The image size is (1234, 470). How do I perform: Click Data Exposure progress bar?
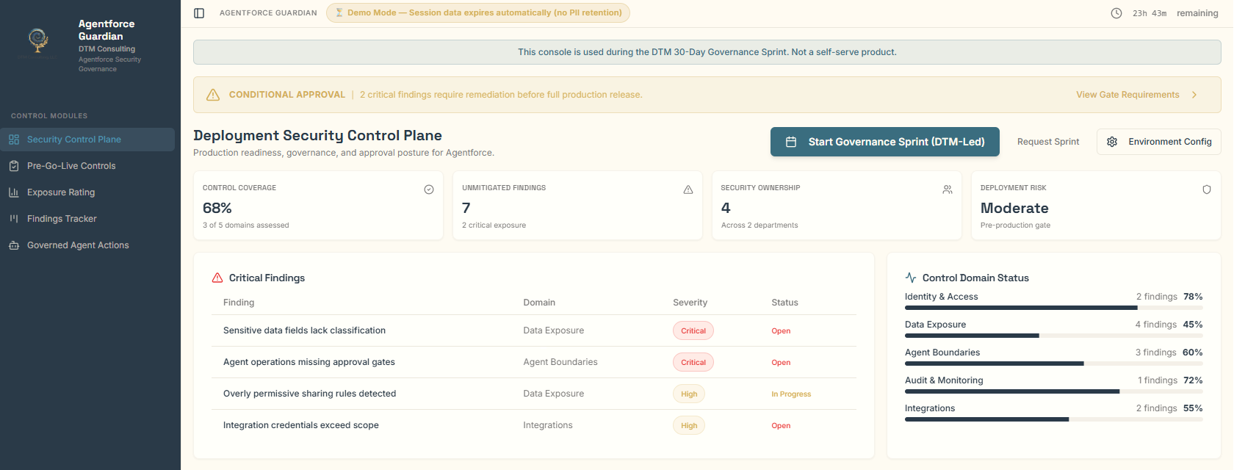pyautogui.click(x=1054, y=336)
